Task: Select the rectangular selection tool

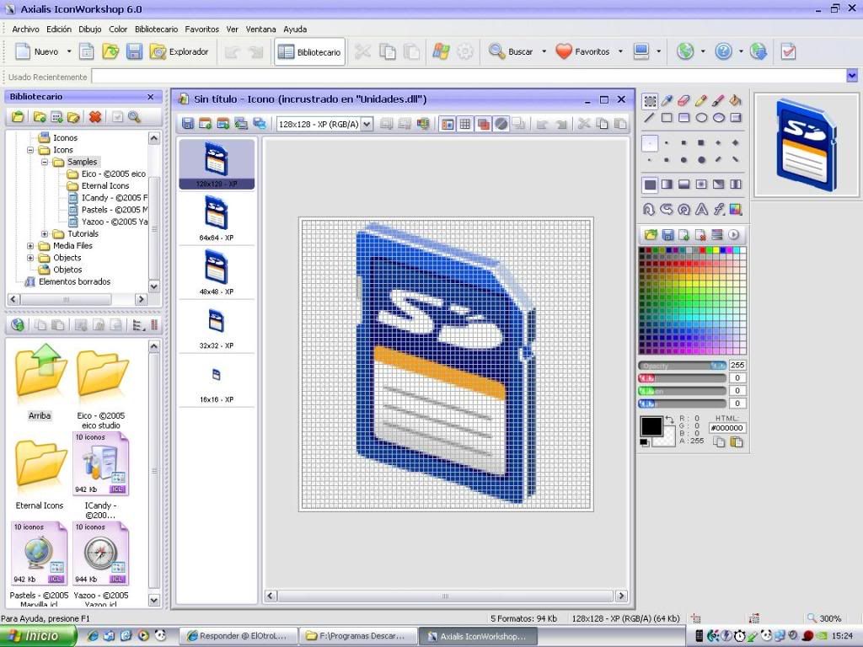Action: tap(650, 101)
